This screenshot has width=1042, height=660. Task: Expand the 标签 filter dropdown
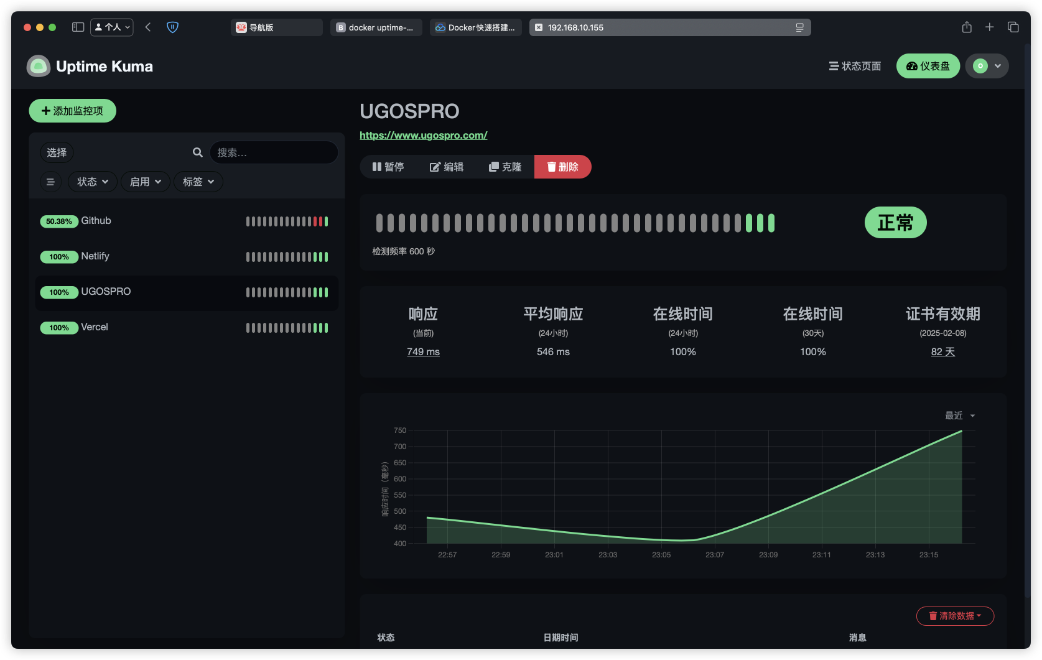click(198, 182)
